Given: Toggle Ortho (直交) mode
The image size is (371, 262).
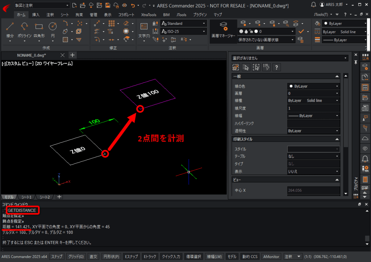Looking at the screenshot, I should pos(93,257).
